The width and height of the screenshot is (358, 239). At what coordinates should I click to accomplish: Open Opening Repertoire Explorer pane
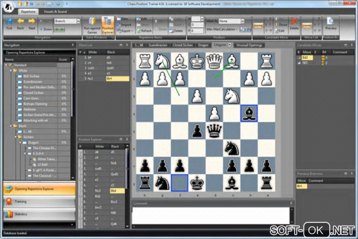pos(39,189)
